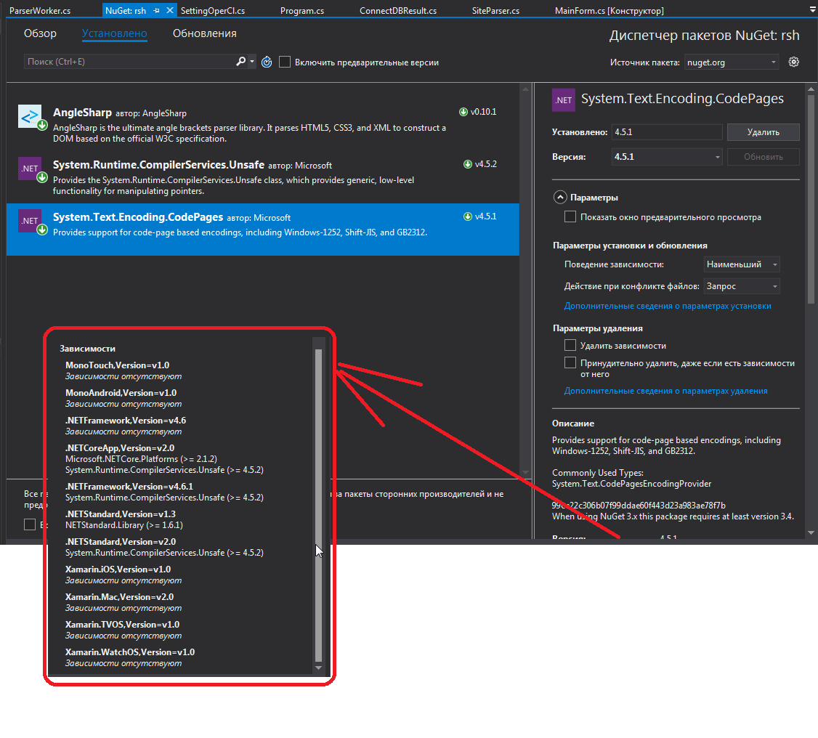The height and width of the screenshot is (738, 818).
Task: Click package list scrollbar up arrow
Action: (x=525, y=89)
